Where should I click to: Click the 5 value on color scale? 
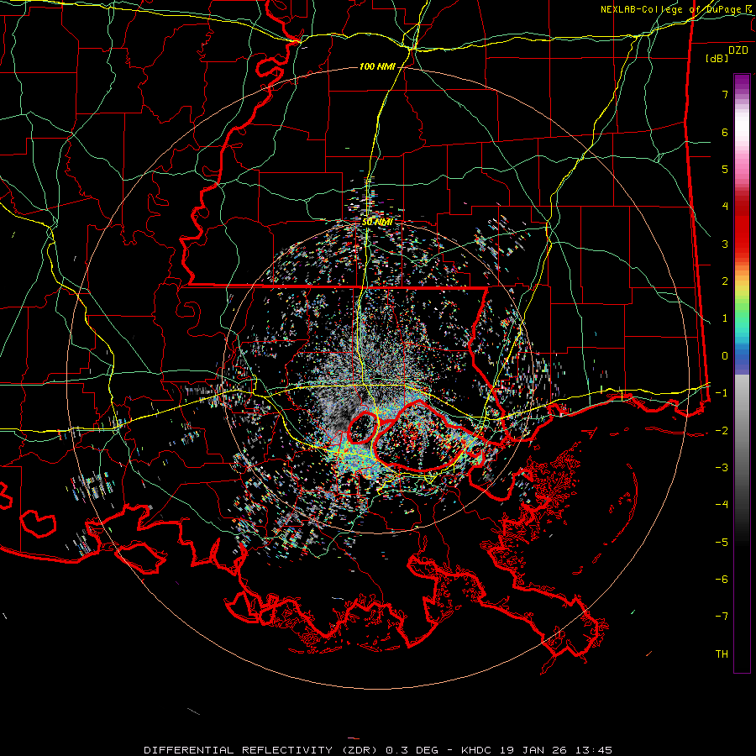coord(725,169)
